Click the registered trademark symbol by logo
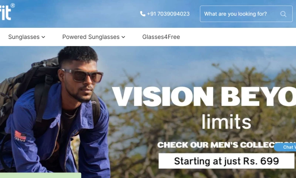Image resolution: width=296 pixels, height=178 pixels. pos(13,6)
